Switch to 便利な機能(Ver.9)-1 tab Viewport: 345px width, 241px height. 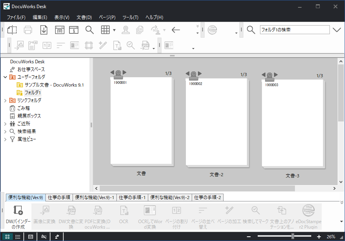[95, 198]
